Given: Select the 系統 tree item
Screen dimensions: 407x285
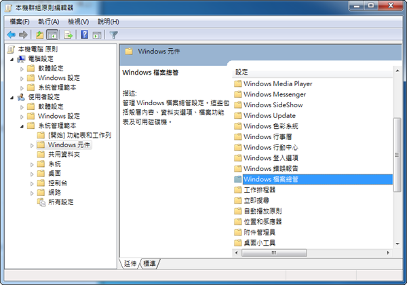Looking at the screenshot, I should pyautogui.click(x=54, y=164).
